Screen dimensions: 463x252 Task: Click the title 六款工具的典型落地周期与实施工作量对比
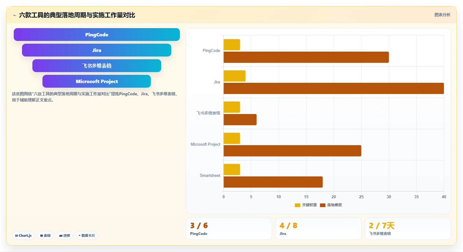point(77,15)
